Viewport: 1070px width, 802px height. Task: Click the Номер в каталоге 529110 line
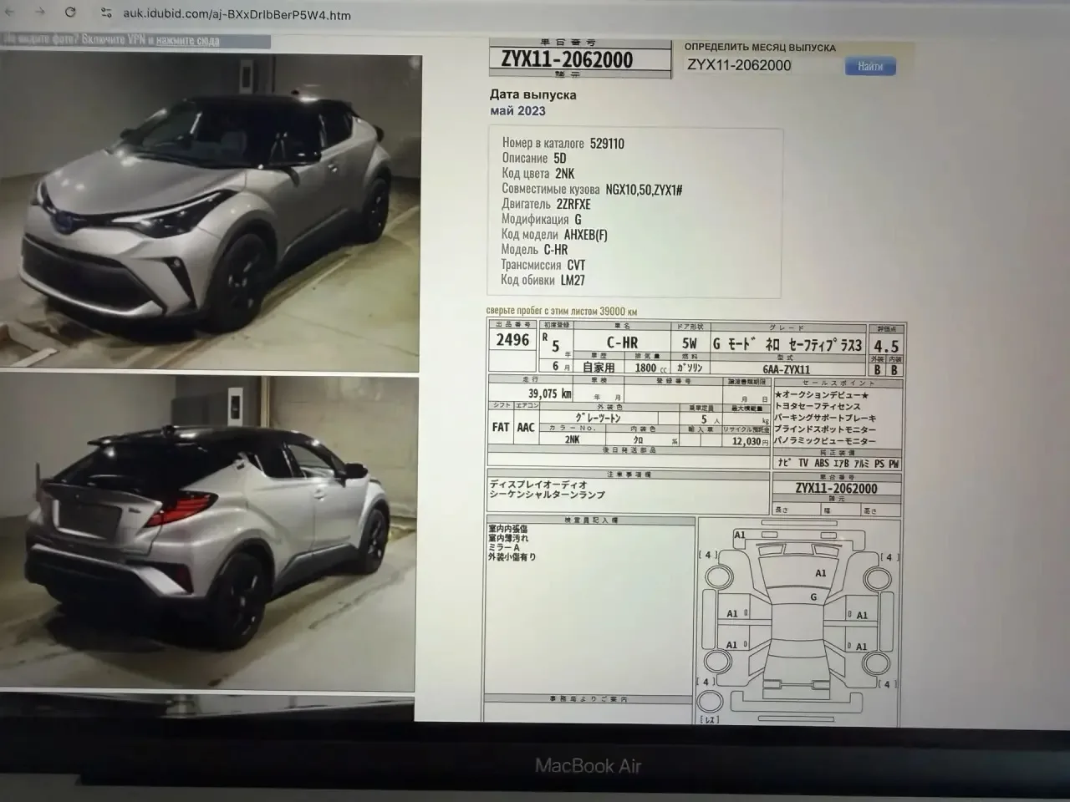[x=563, y=143]
